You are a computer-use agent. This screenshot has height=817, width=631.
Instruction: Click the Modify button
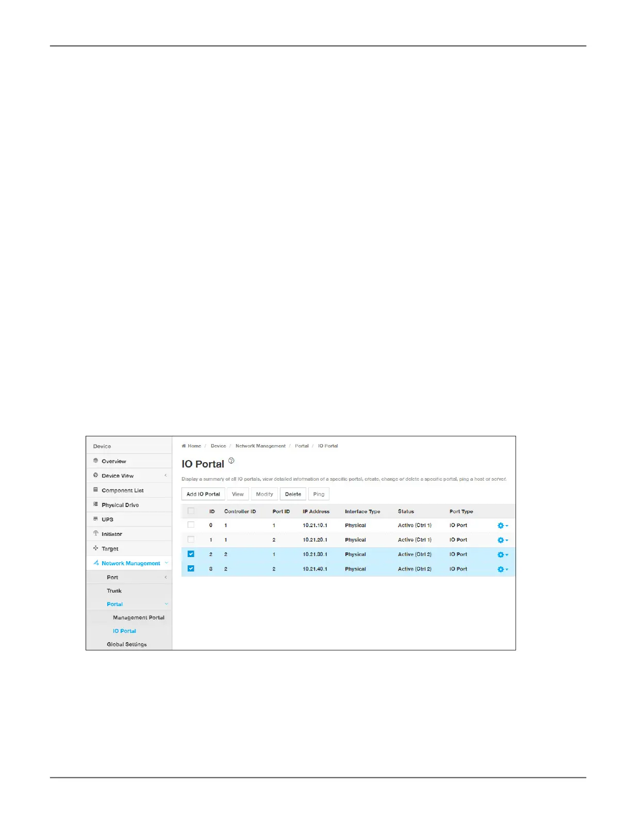pos(264,494)
